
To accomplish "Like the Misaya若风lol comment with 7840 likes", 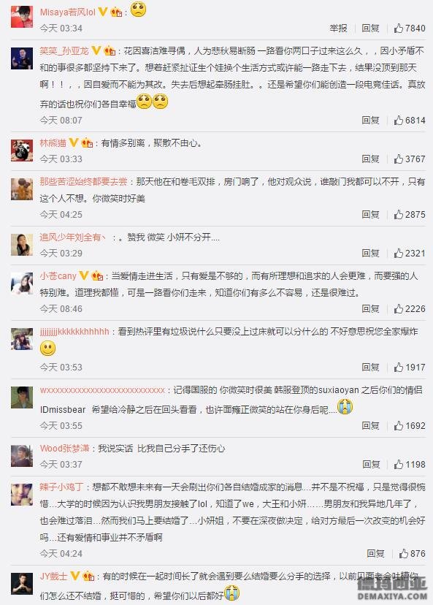I will (398, 28).
